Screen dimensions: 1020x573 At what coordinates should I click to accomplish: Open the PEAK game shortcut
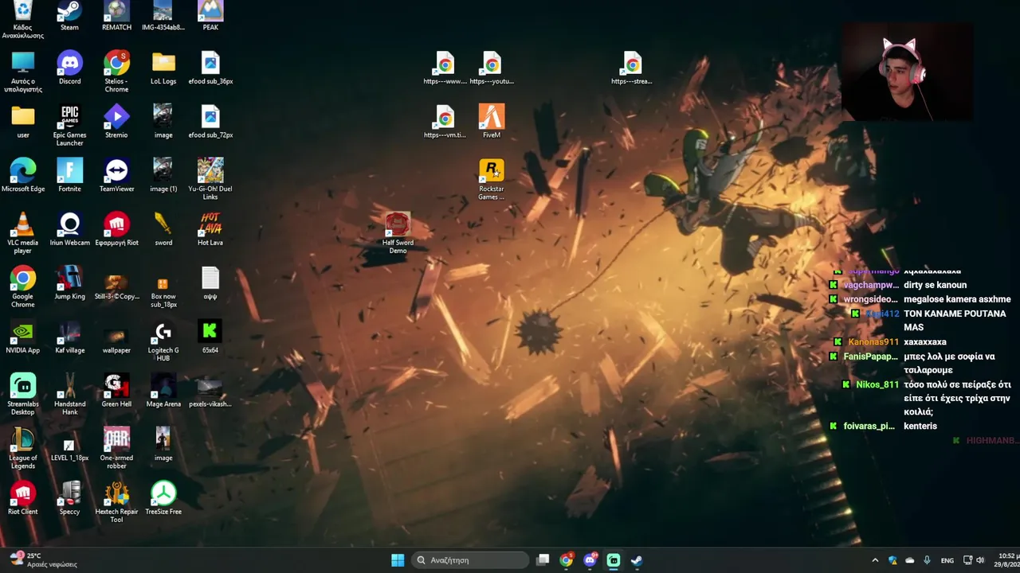pyautogui.click(x=210, y=16)
